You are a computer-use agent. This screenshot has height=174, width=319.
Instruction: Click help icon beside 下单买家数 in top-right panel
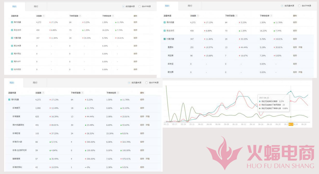237,16
